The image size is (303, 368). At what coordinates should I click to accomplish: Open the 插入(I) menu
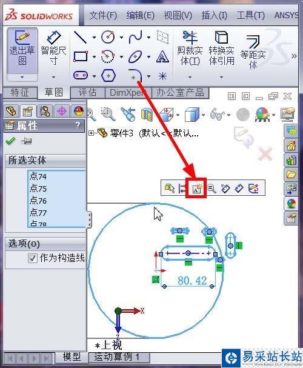[214, 16]
